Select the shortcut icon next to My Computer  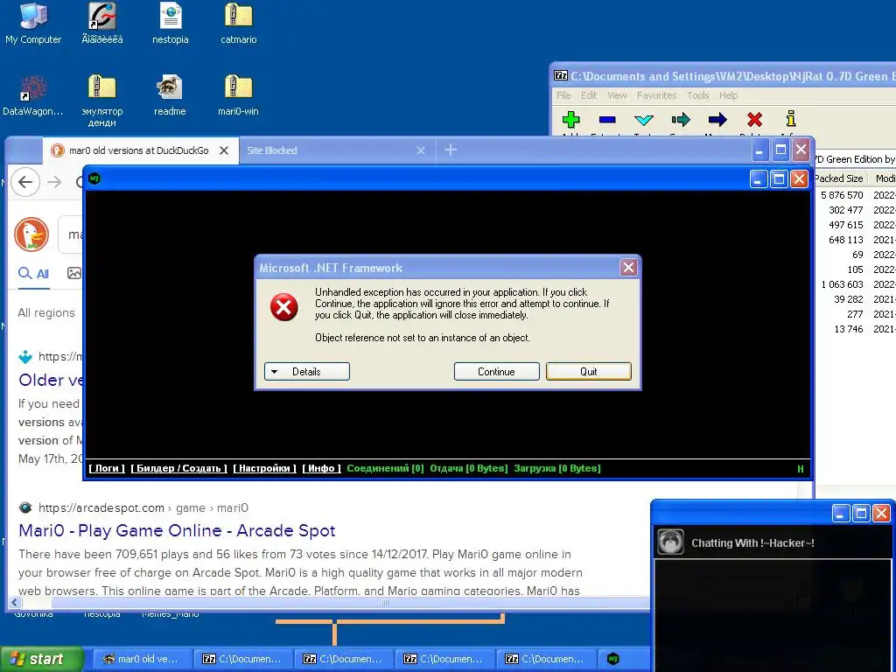101,24
